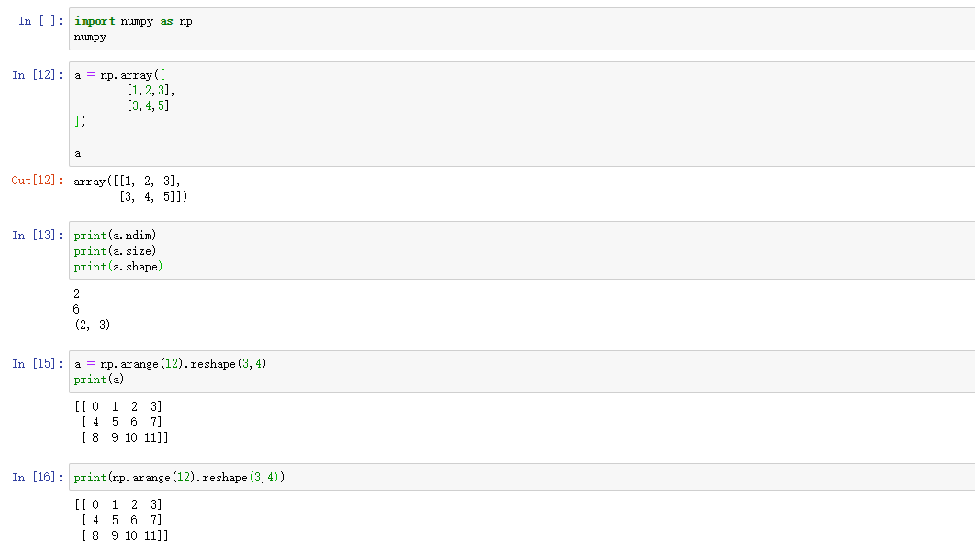Select the unexecuted In [ ] prompt
This screenshot has width=975, height=552.
(38, 21)
